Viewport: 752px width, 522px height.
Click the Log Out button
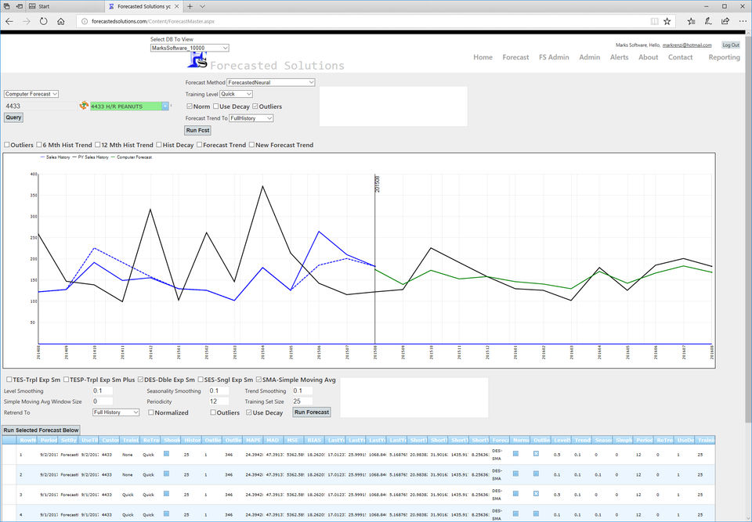pyautogui.click(x=730, y=45)
